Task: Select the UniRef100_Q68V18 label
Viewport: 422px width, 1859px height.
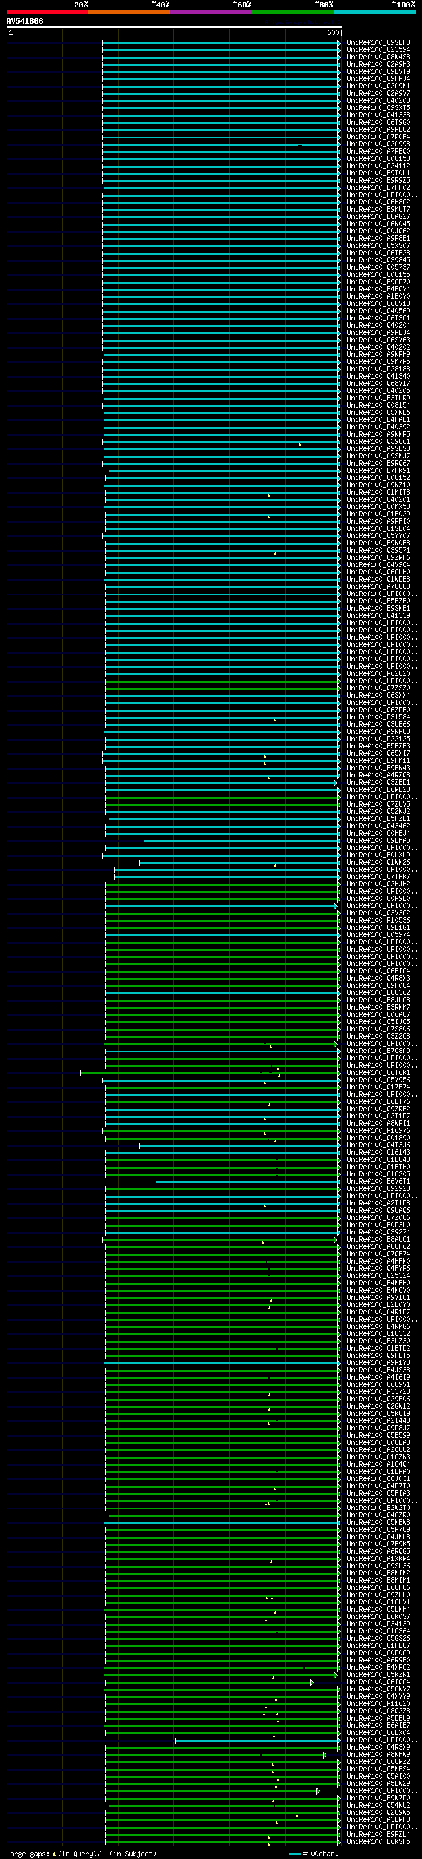Action: [x=378, y=303]
